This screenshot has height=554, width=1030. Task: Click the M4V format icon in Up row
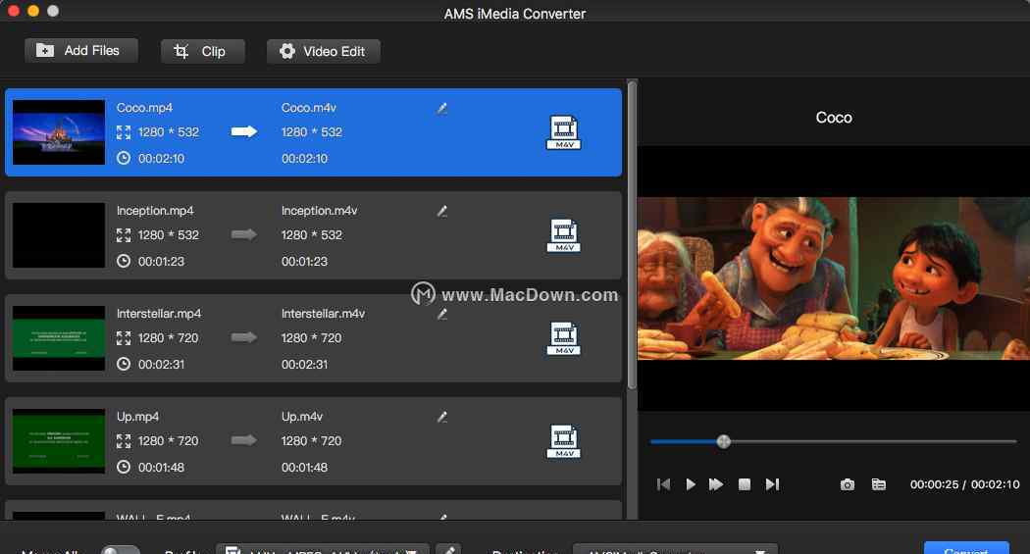tap(564, 441)
